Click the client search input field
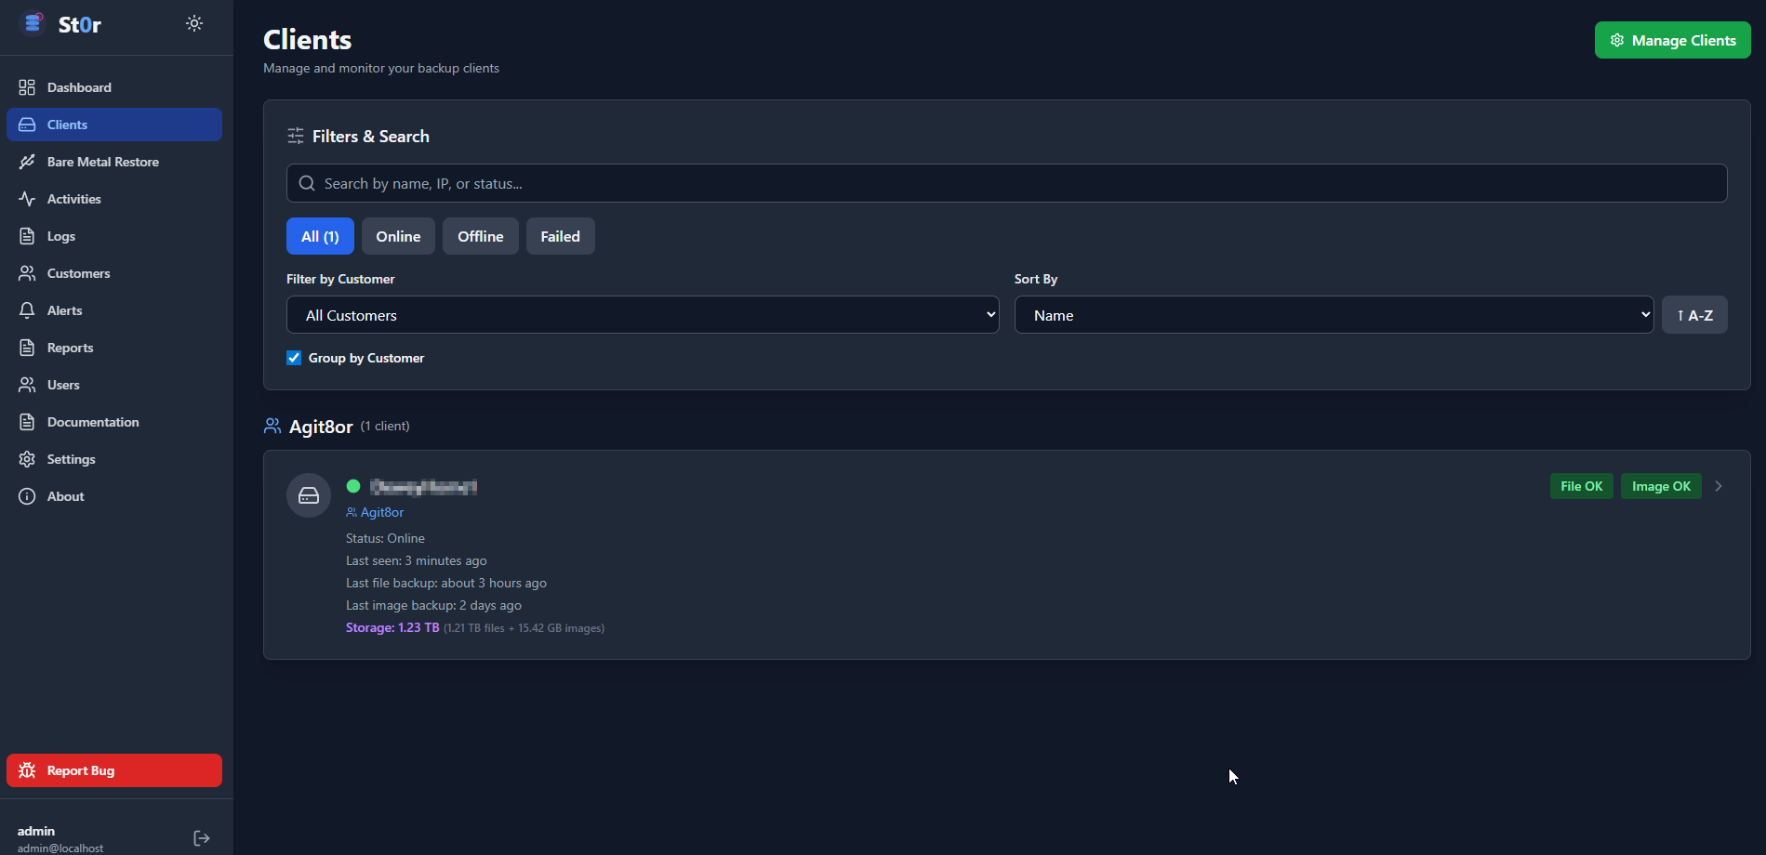The width and height of the screenshot is (1766, 855). click(x=1005, y=183)
